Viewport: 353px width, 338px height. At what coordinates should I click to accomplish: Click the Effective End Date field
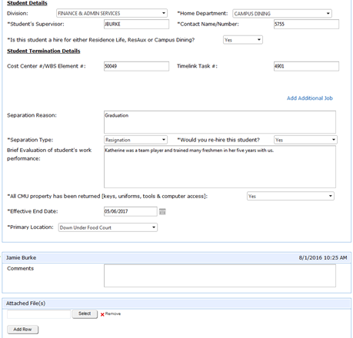(x=131, y=211)
